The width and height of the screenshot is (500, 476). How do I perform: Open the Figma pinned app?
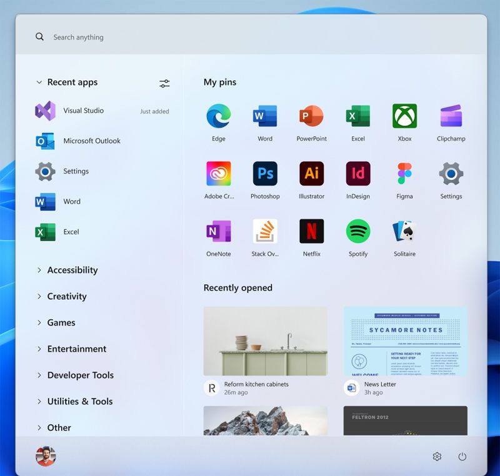coord(404,174)
